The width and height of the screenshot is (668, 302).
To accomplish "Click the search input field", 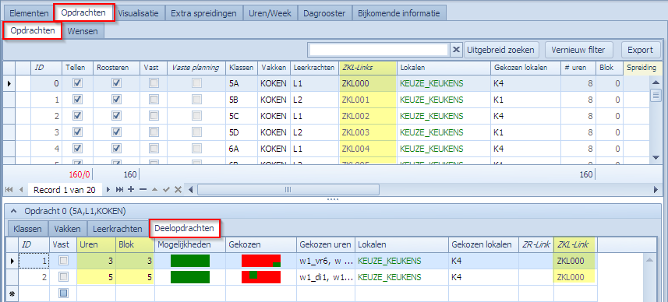I will [378, 50].
